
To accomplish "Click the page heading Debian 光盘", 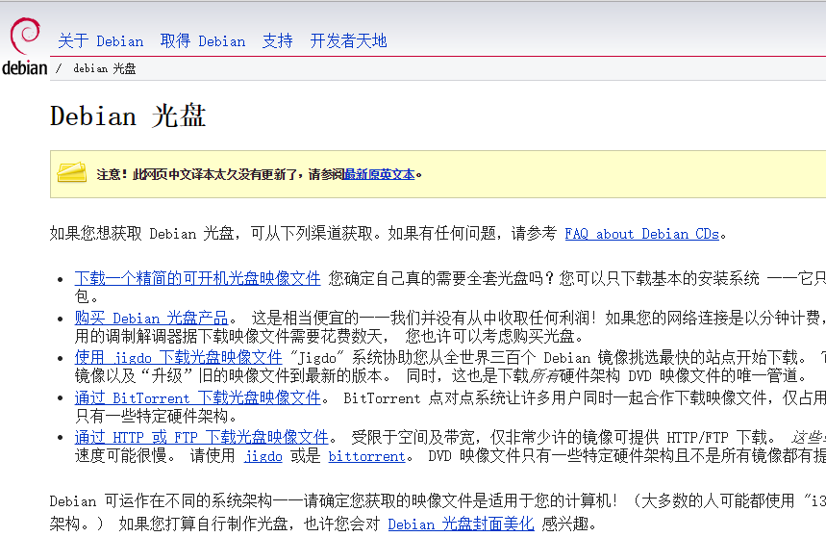I will 128,116.
